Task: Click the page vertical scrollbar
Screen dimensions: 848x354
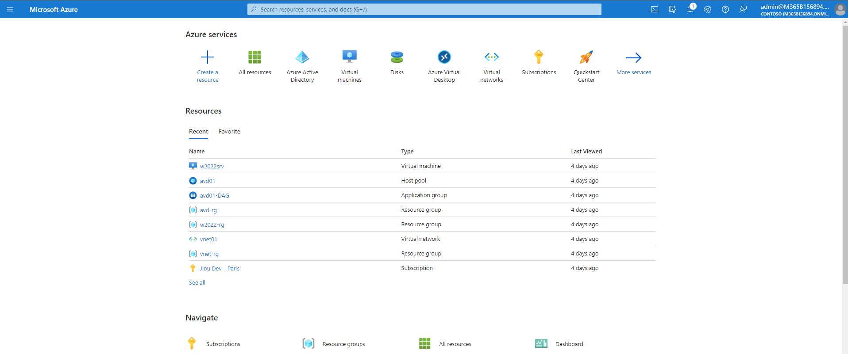Action: 845,155
